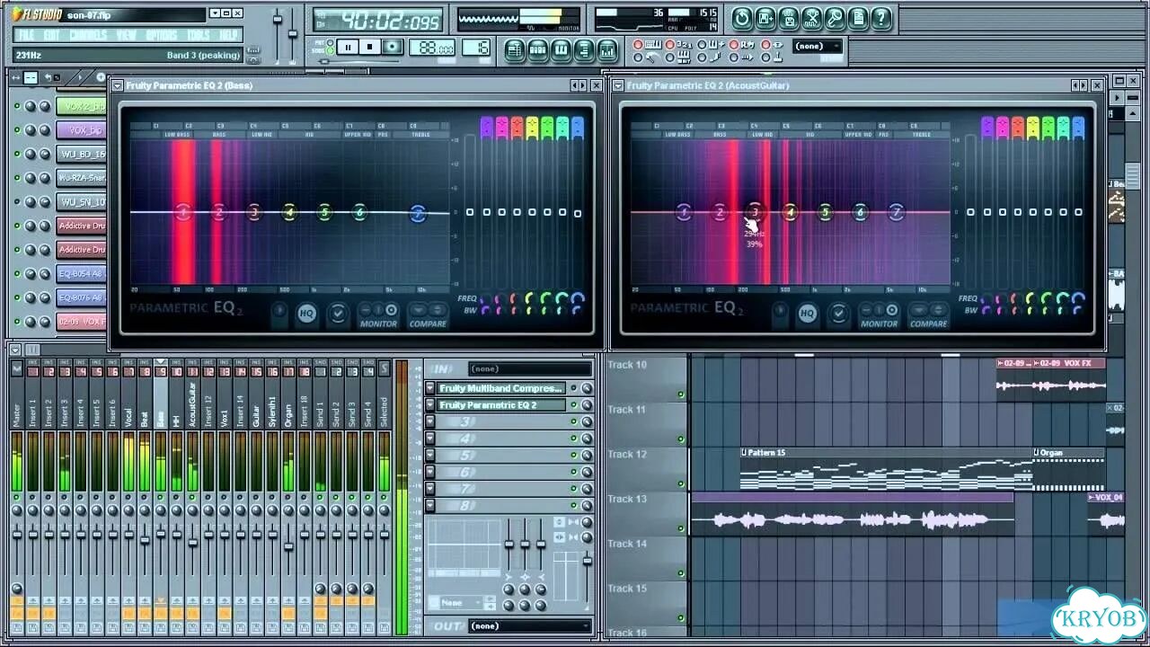Pause playback with the transport pause button
This screenshot has width=1150, height=647.
click(347, 48)
